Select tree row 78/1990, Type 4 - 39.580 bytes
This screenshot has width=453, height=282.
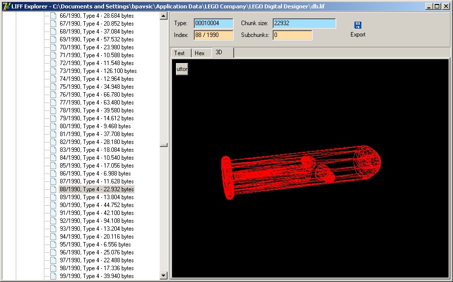pyautogui.click(x=97, y=110)
